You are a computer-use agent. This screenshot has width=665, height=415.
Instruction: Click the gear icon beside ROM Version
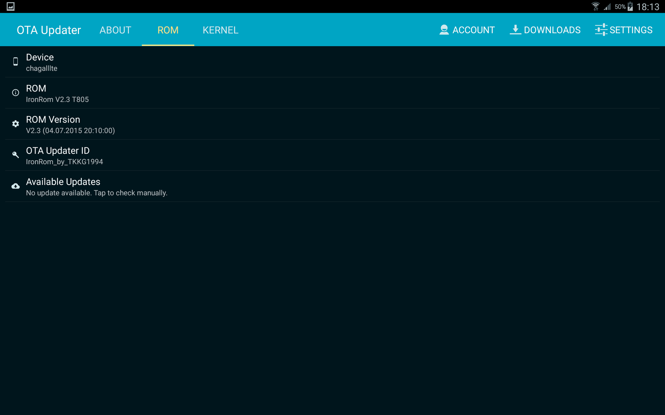click(x=16, y=124)
